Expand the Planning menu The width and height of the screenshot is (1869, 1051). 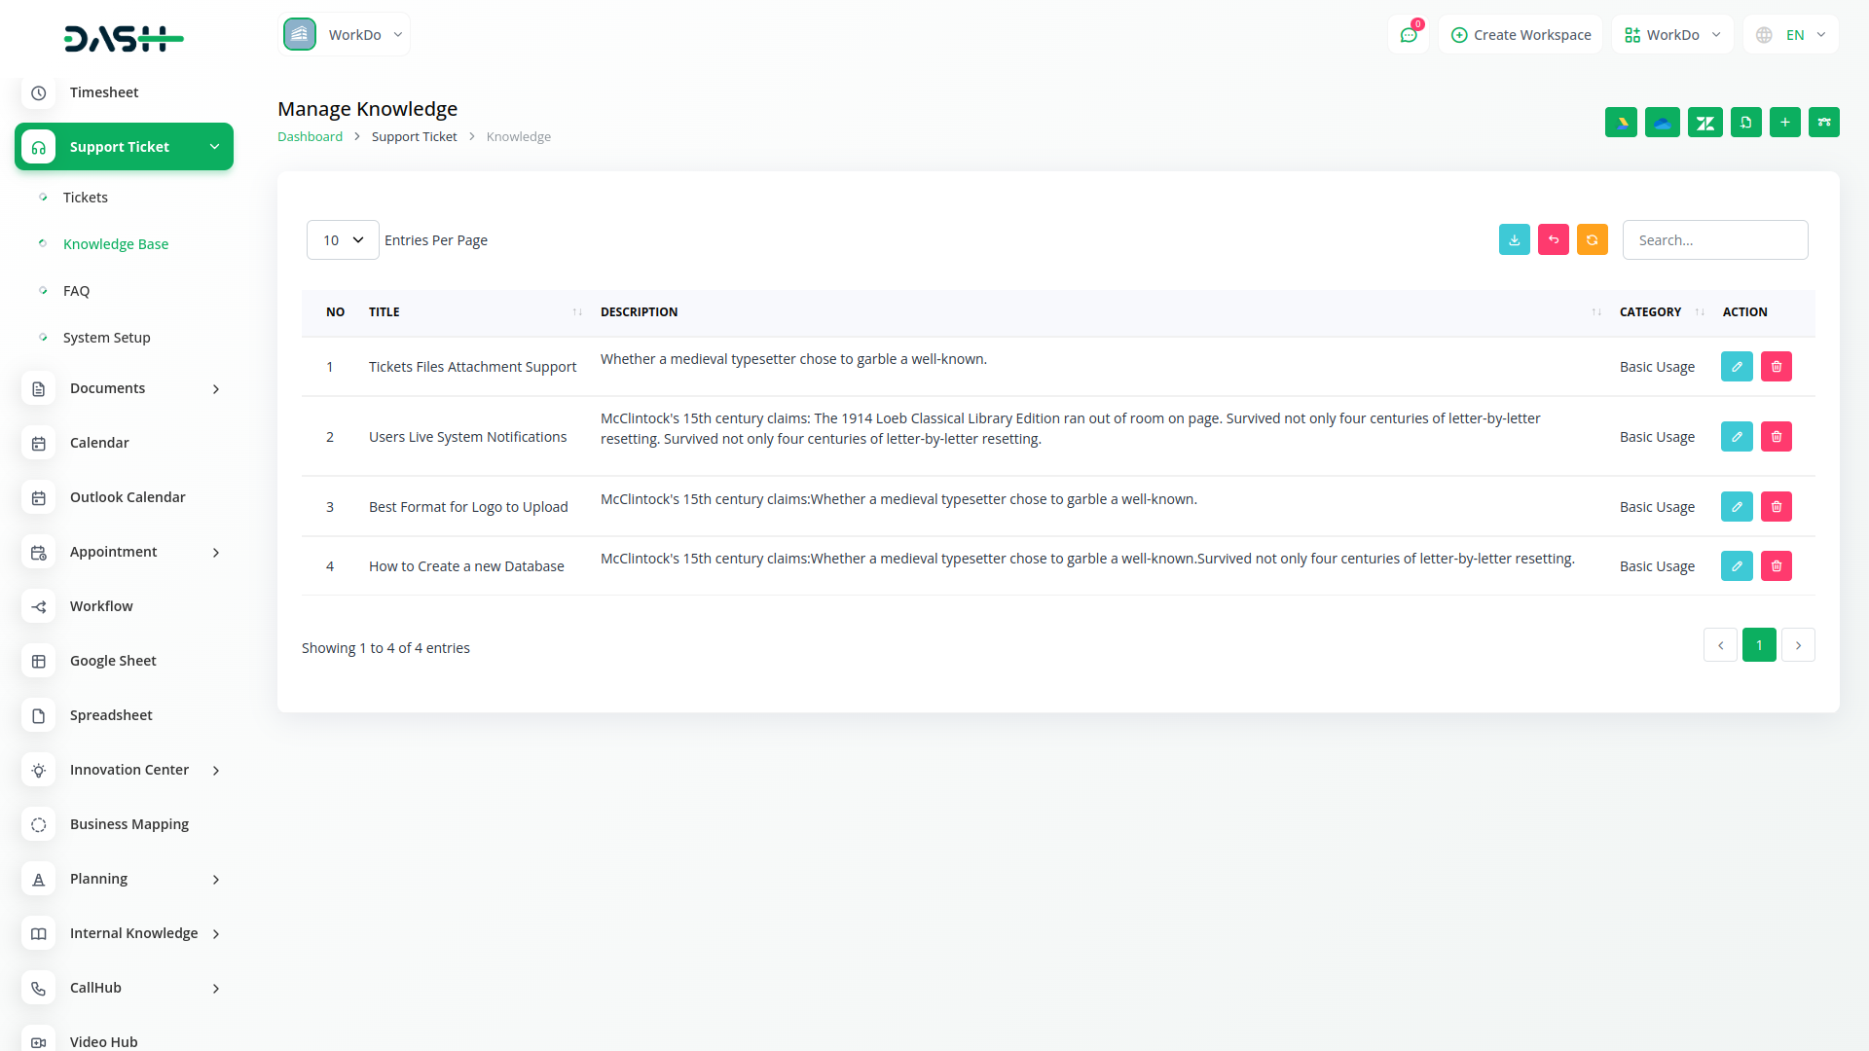coord(124,879)
